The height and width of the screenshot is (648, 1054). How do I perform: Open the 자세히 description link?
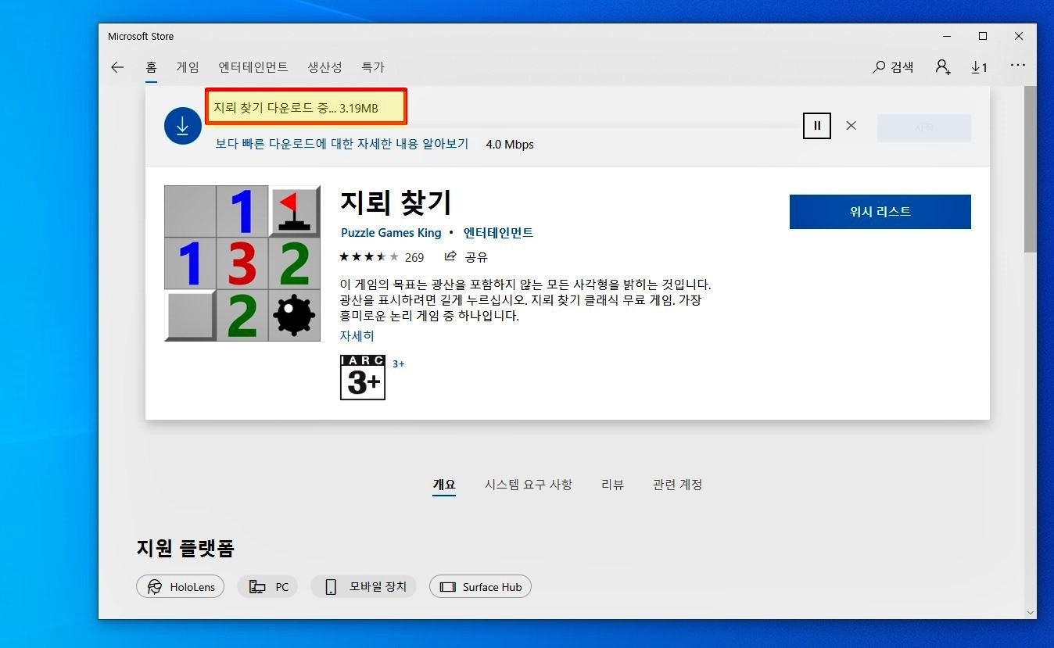click(x=357, y=336)
